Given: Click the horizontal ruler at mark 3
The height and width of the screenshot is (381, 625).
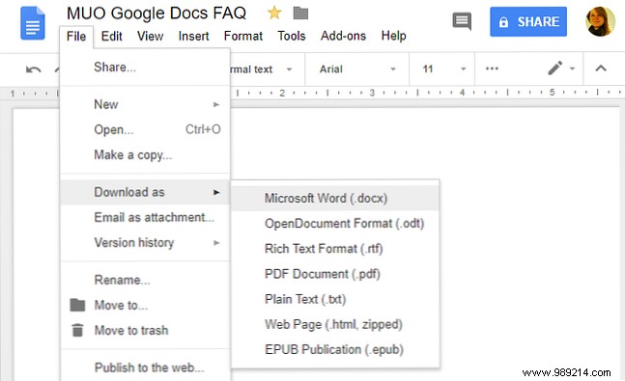Looking at the screenshot, I should click(x=372, y=93).
